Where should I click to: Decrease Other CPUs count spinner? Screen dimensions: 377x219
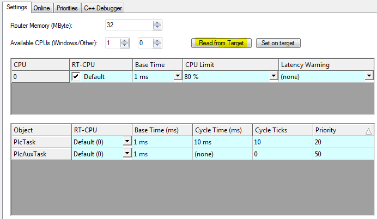157,45
